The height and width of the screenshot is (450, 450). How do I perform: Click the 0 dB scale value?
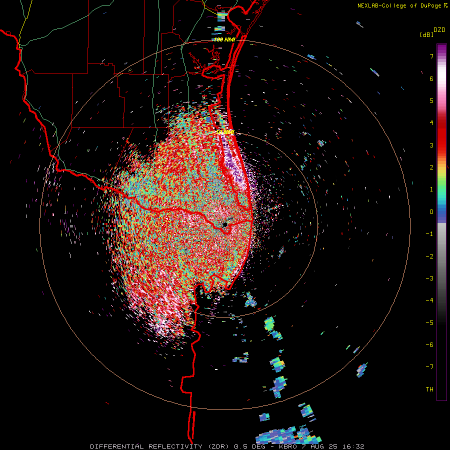tap(431, 212)
